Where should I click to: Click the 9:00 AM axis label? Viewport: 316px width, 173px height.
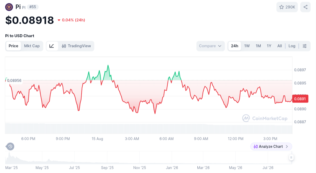pyautogui.click(x=201, y=139)
